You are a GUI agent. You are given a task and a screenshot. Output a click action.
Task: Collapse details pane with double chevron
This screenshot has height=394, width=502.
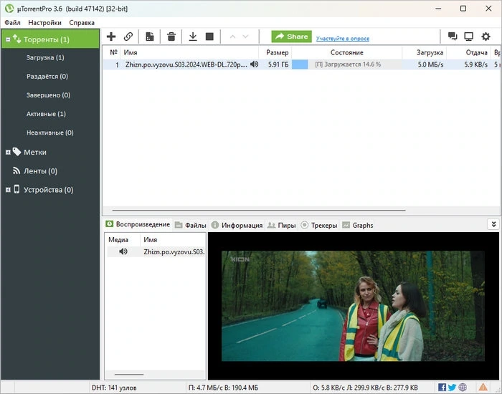tap(493, 224)
